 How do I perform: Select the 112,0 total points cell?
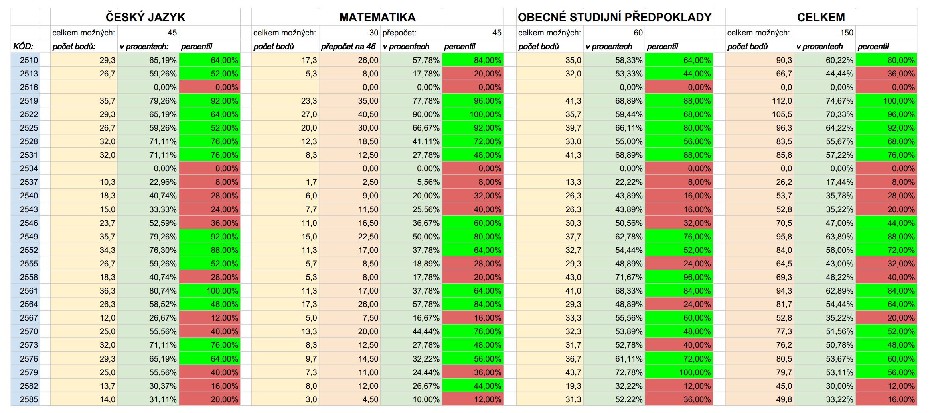click(760, 101)
